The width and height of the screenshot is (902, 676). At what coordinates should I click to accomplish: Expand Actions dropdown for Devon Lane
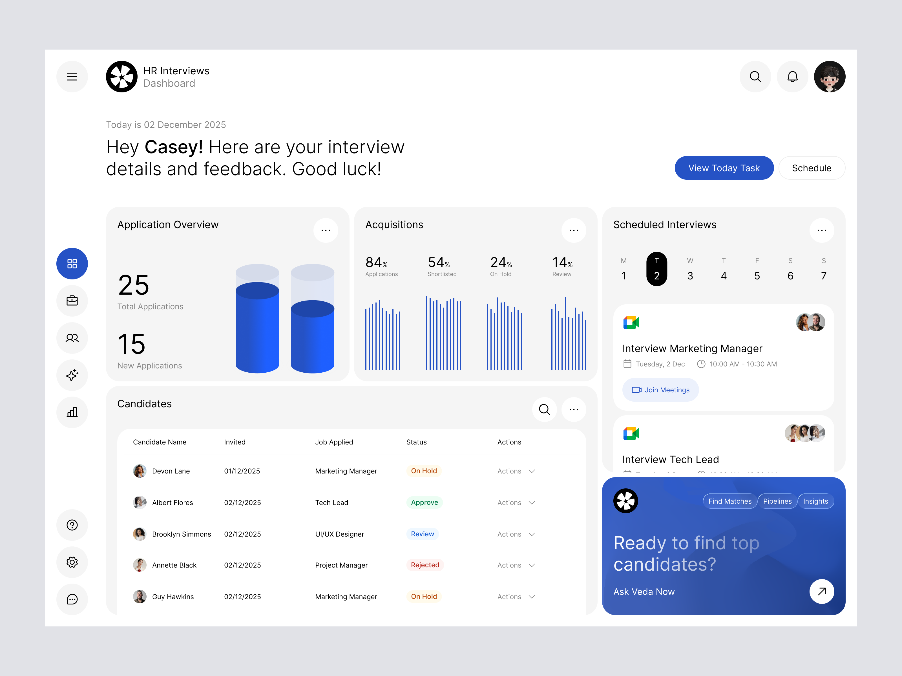[516, 471]
